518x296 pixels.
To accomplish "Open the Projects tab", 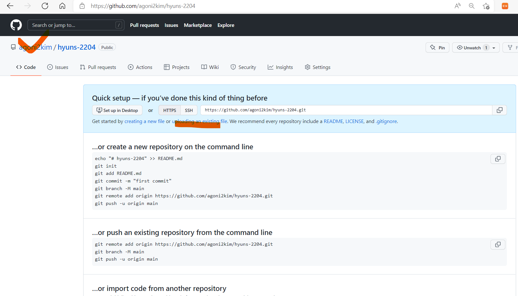I will tap(177, 67).
